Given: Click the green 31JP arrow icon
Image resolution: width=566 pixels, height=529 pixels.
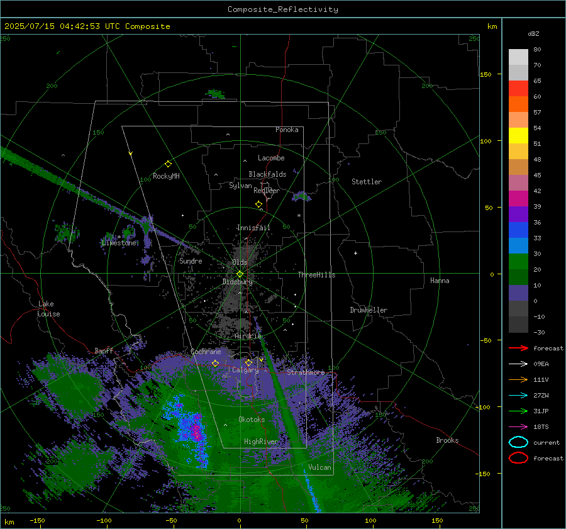Looking at the screenshot, I should click(518, 411).
